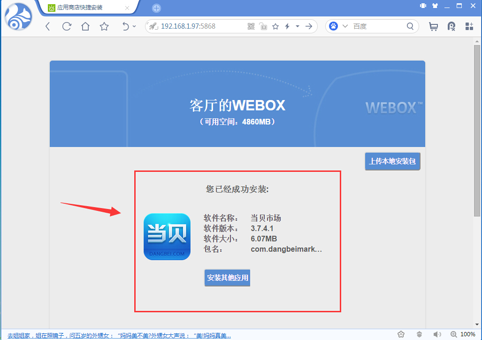Open favorites star in navigation bar

tap(104, 26)
